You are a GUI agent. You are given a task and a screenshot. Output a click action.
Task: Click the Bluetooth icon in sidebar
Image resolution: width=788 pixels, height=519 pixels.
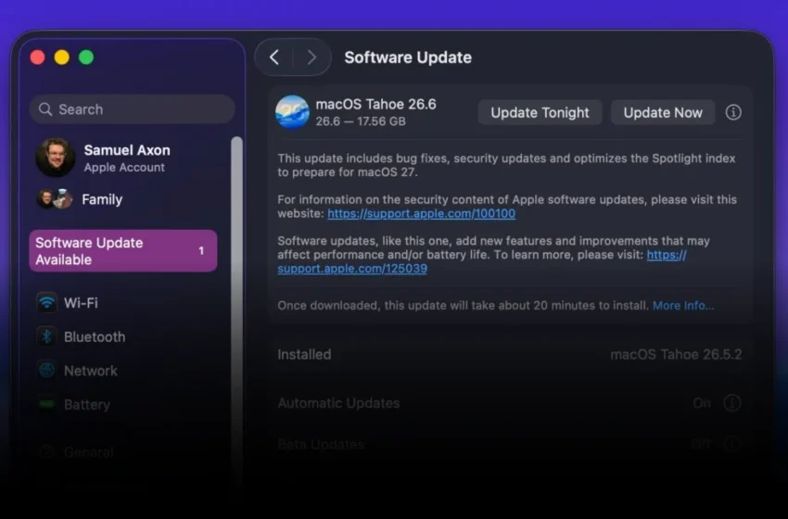(46, 336)
